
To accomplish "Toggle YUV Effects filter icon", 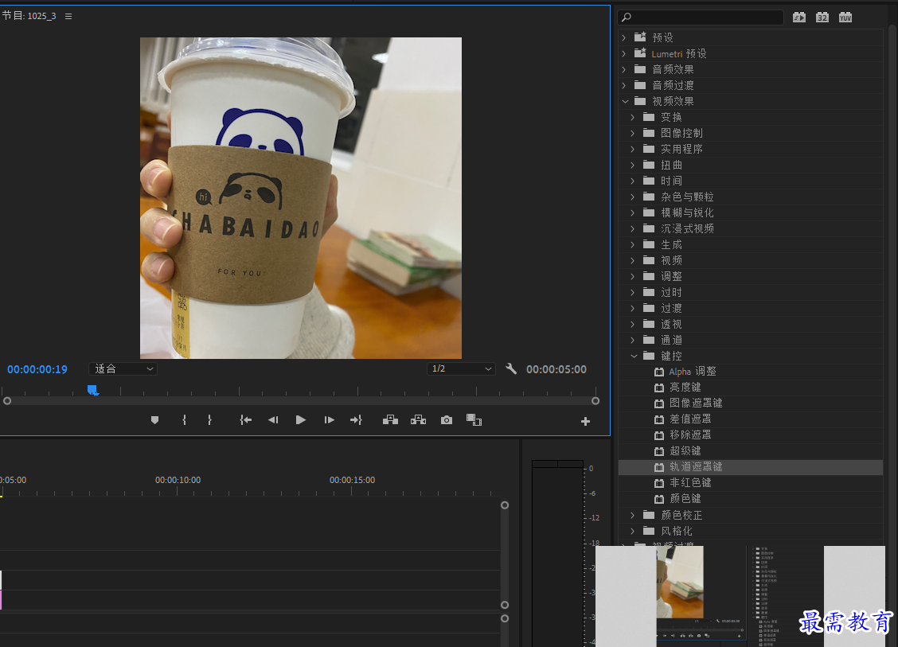I will point(845,18).
